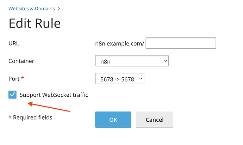The image size is (243, 145).
Task: Click the n8n.example.com/ URL prefix text
Action: pos(120,43)
